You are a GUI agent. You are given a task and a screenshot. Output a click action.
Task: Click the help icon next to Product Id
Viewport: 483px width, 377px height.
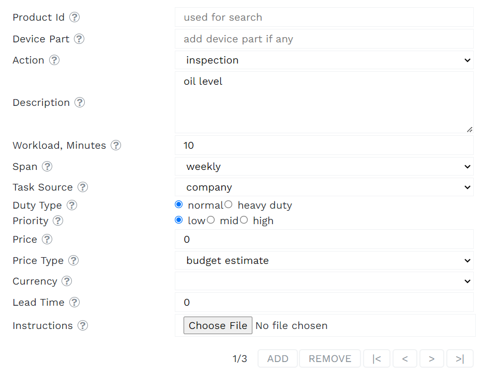point(74,17)
